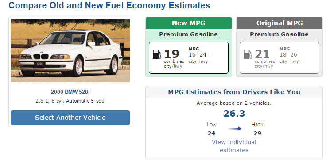Open the 2000 BMW 528i vehicle link
The image size is (326, 164).
pyautogui.click(x=70, y=92)
